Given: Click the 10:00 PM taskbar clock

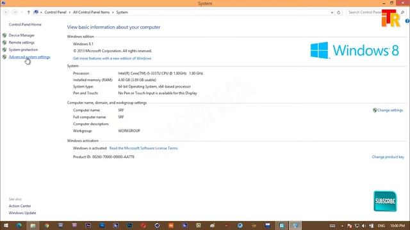Looking at the screenshot, I should tap(397, 226).
